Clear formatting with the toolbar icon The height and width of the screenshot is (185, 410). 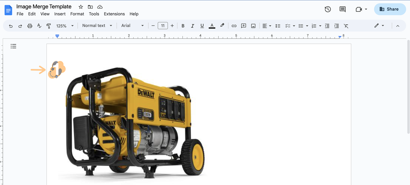point(346,26)
